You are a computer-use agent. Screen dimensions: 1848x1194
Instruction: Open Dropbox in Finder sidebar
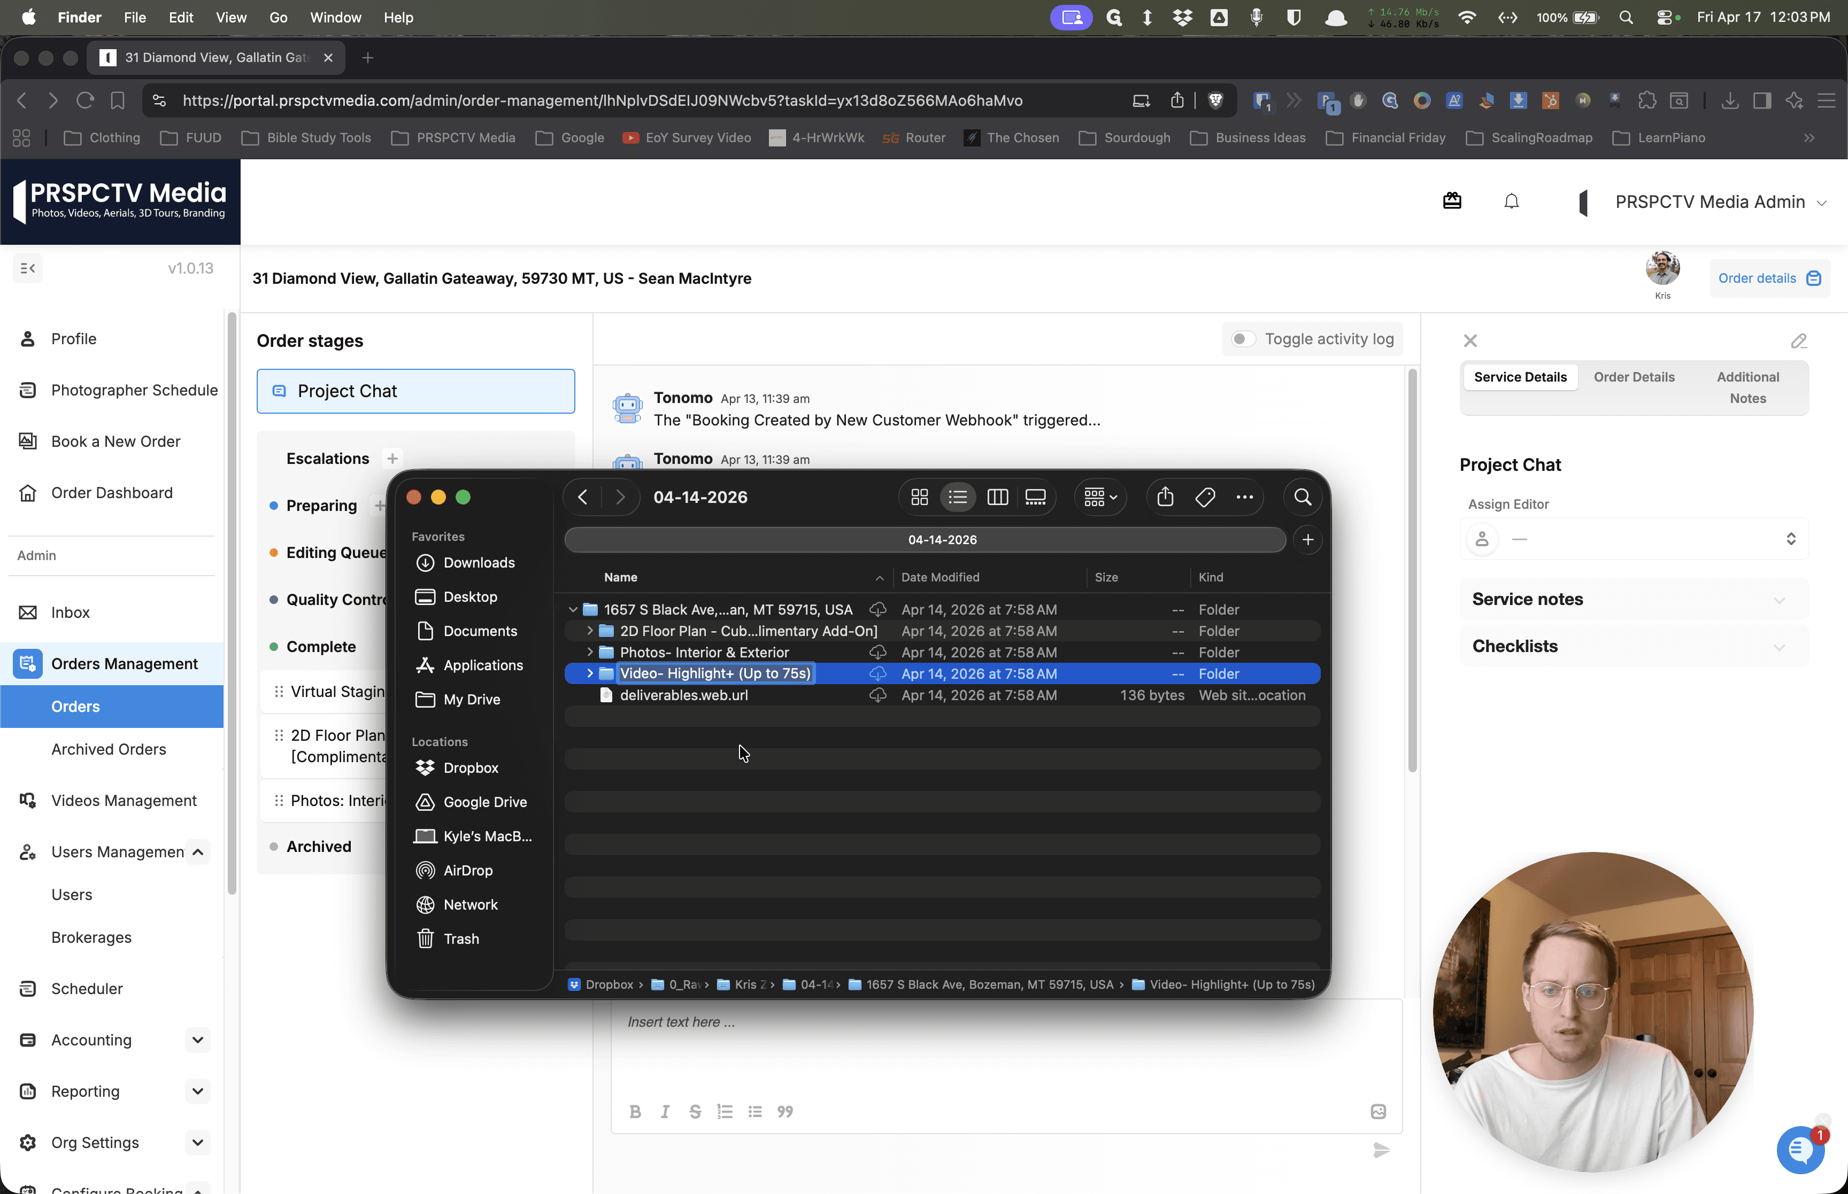pos(471,767)
